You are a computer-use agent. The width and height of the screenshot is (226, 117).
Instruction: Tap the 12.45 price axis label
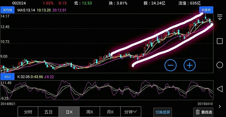[5, 27]
